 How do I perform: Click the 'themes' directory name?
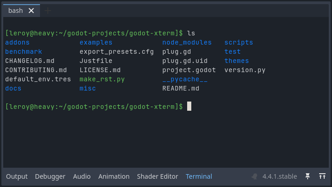[237, 61]
